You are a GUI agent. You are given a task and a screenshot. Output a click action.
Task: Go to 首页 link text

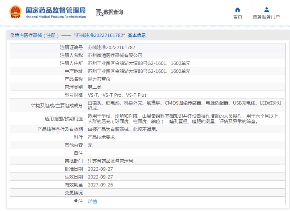point(238,17)
